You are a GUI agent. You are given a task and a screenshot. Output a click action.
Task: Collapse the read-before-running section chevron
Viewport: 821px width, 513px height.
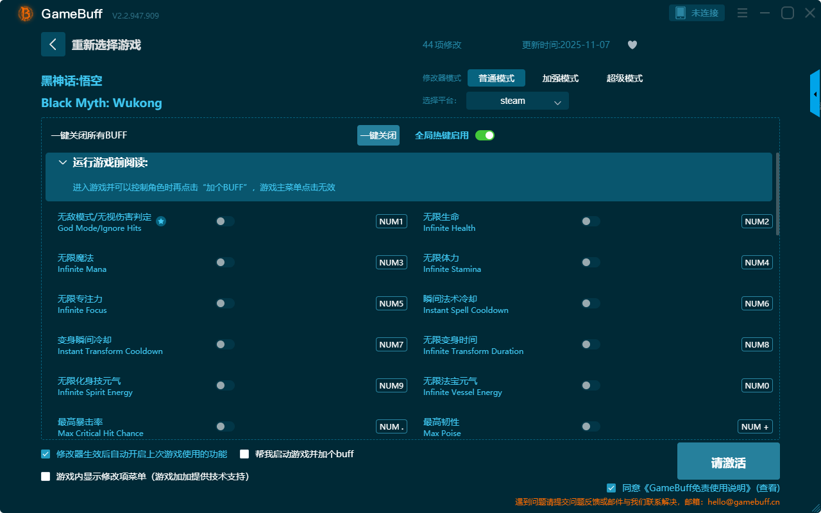pos(63,163)
